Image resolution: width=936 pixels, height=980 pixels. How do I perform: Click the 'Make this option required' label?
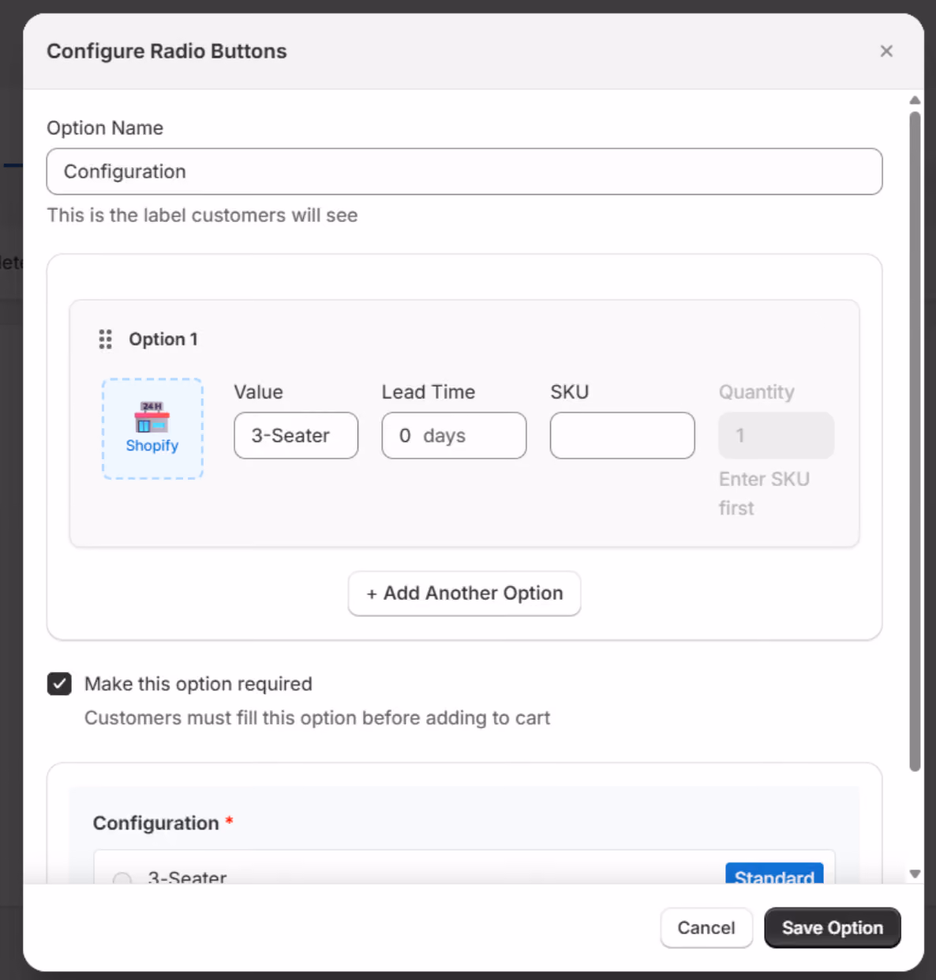(x=198, y=684)
